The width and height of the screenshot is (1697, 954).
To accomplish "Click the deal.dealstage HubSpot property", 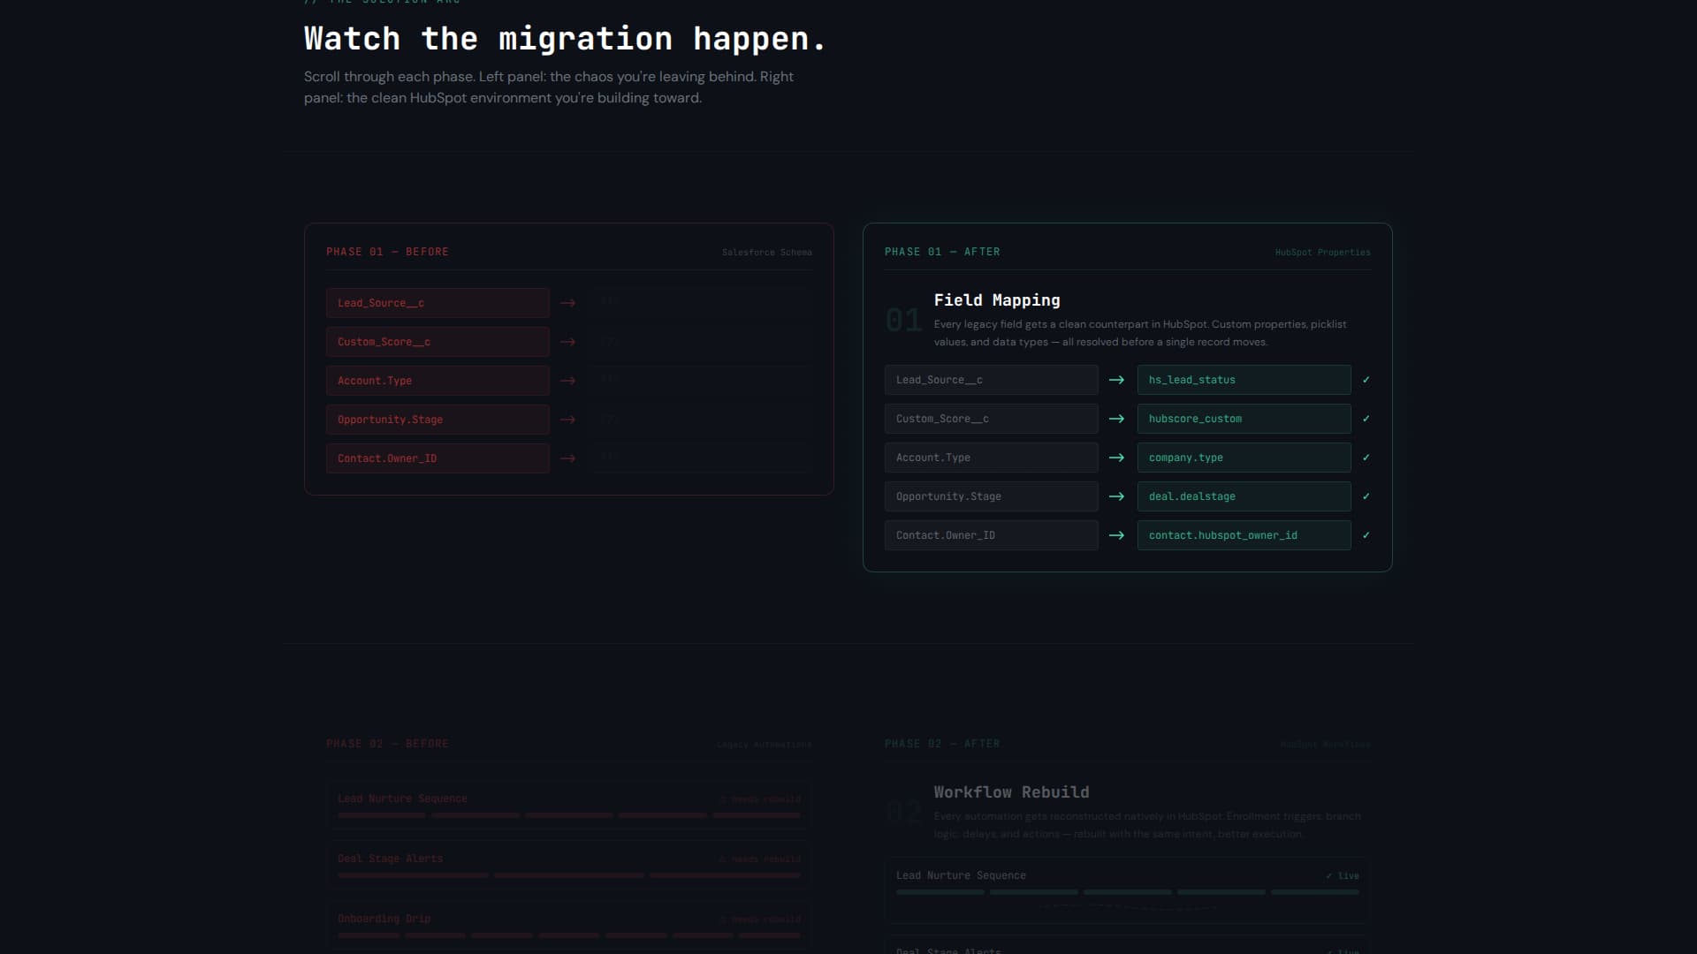I will pos(1244,496).
